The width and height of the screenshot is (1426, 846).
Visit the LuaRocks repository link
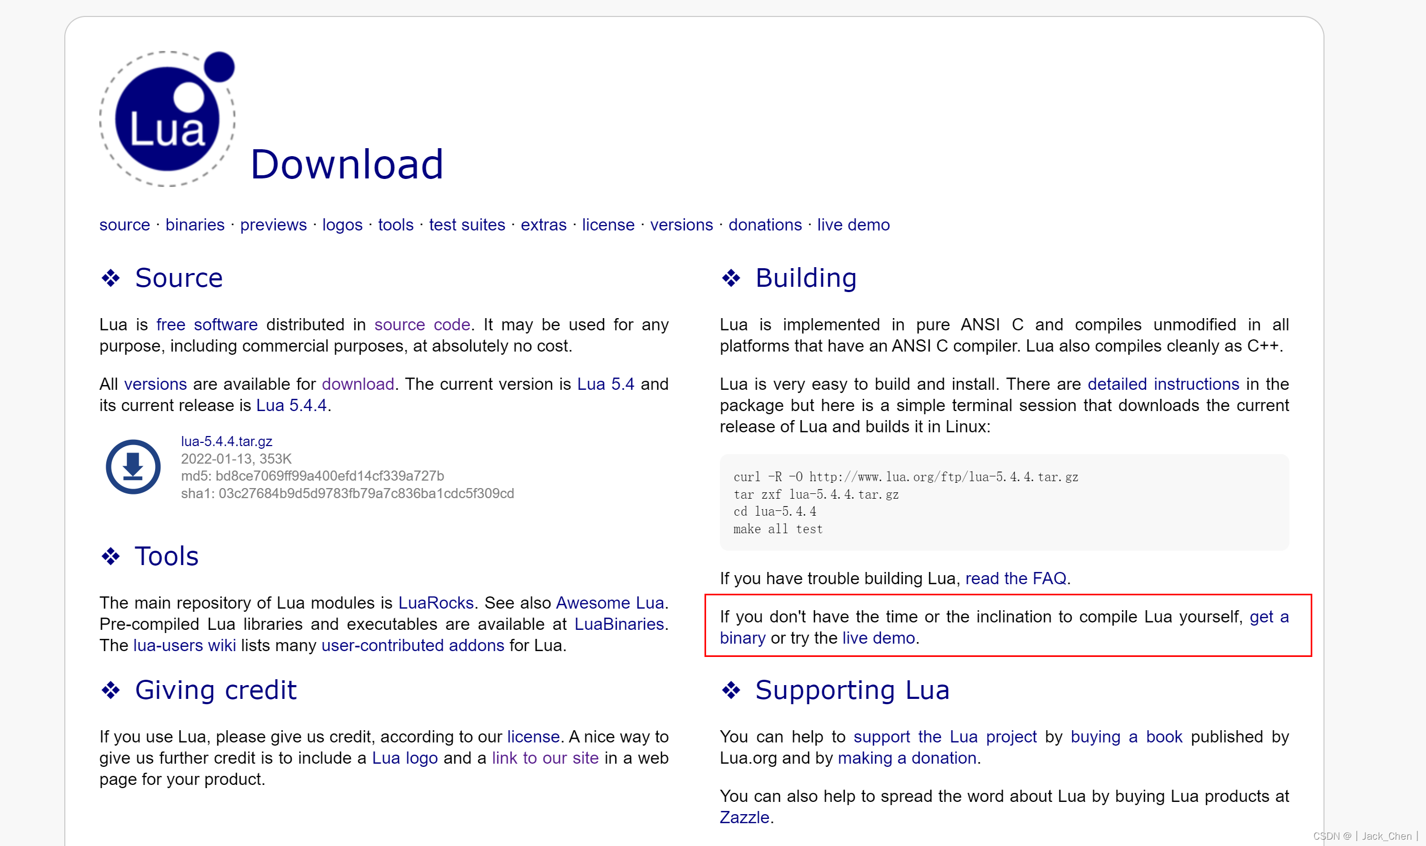click(x=436, y=603)
